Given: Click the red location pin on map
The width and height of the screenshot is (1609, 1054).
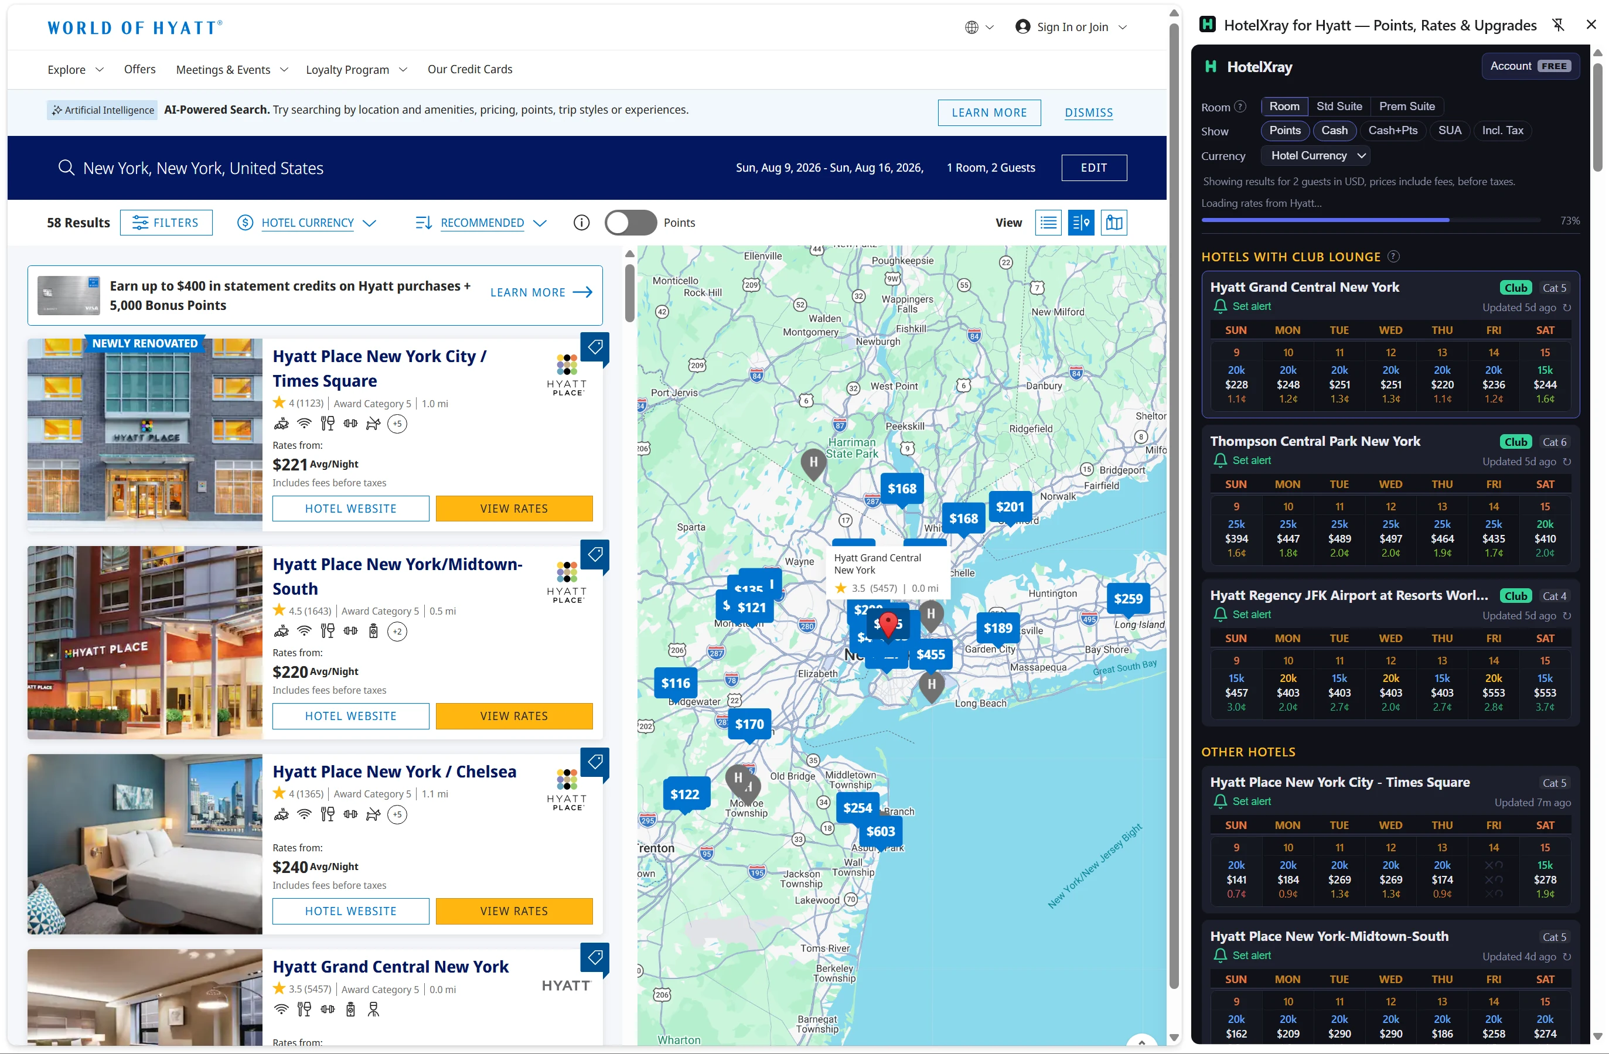Looking at the screenshot, I should coord(888,623).
